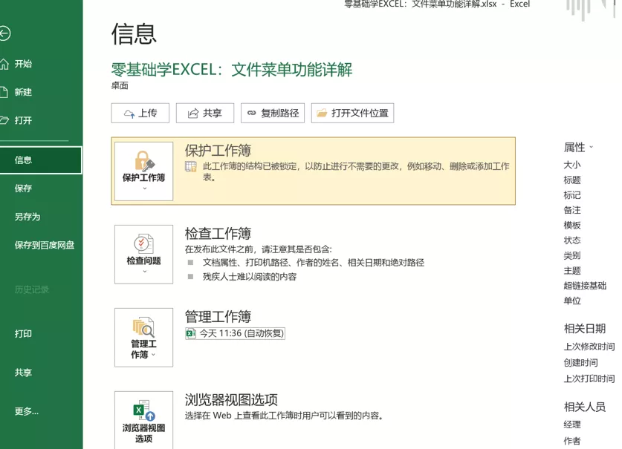Click the 经理 label under 相关人员
Screen dimensions: 622x449
(572, 425)
